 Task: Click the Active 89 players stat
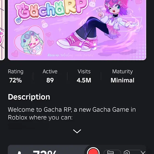pyautogui.click(x=50, y=76)
